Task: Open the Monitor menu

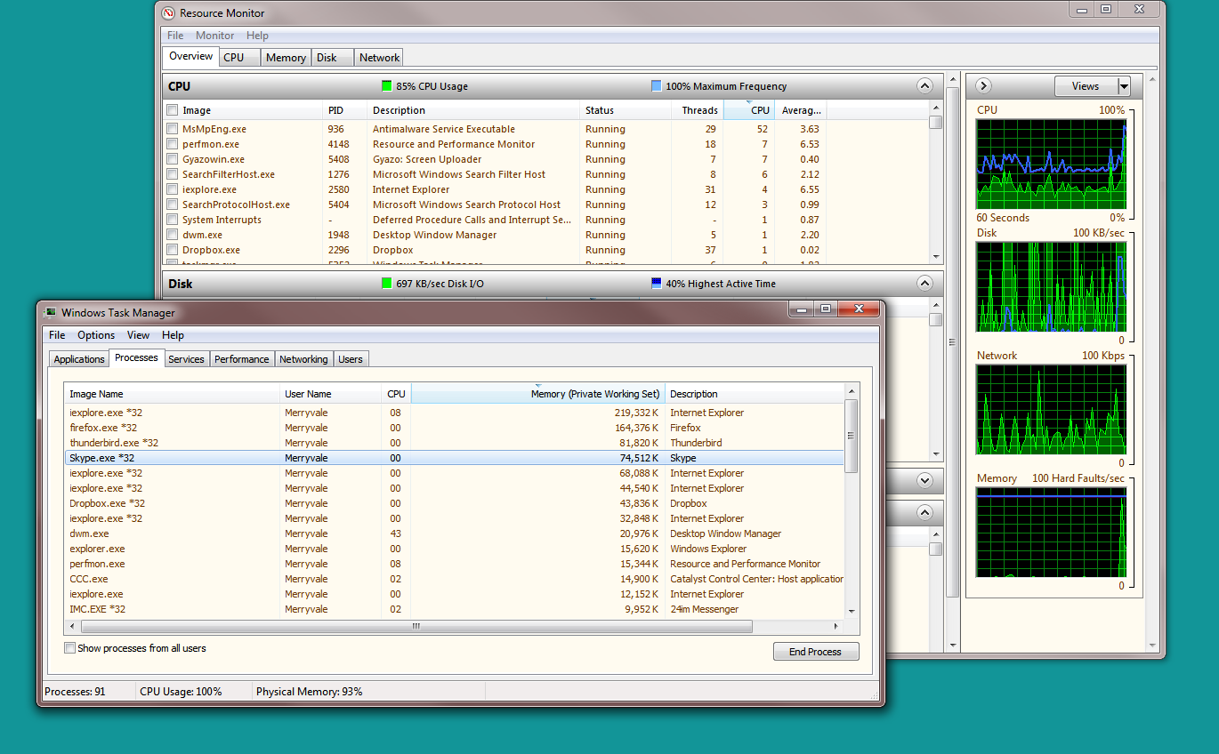Action: tap(215, 36)
